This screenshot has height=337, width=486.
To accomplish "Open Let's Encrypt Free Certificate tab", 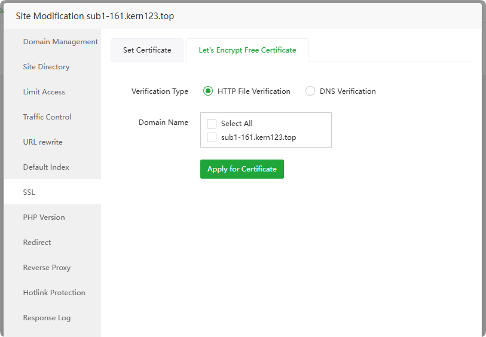I will [x=247, y=50].
